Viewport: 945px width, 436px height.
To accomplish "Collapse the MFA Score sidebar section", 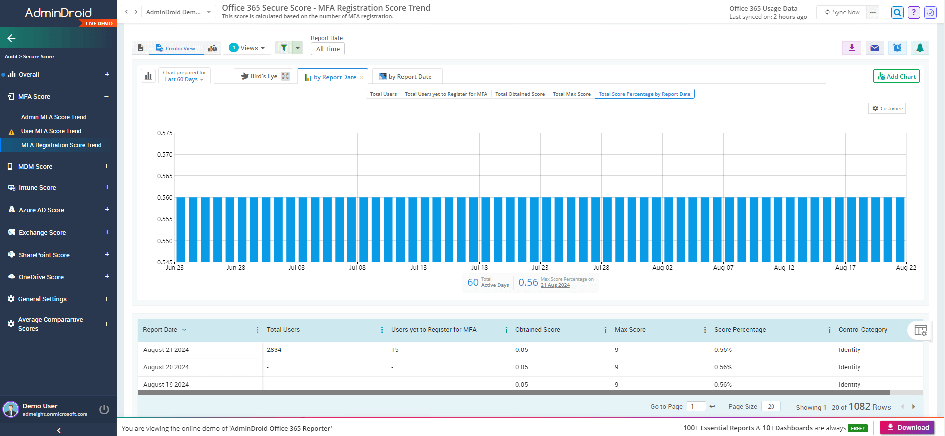I will (106, 96).
